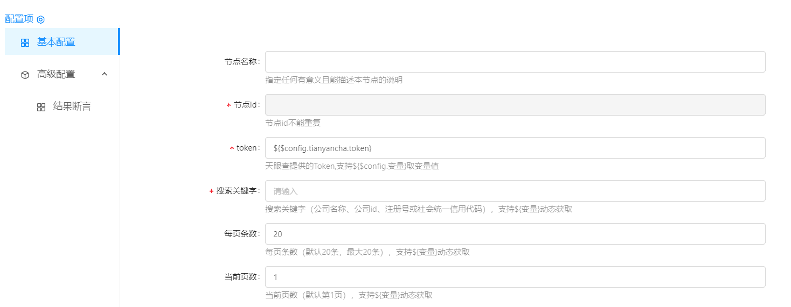791x307 pixels.
Task: Click the 每页条数 field showing 20
Action: (x=515, y=234)
